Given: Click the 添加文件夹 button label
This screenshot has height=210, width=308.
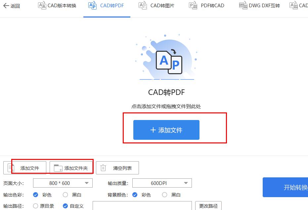Looking at the screenshot, I should (76, 168).
